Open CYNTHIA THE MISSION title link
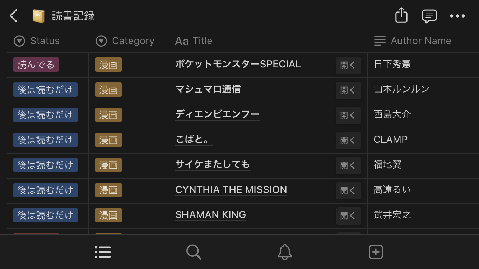 (231, 190)
